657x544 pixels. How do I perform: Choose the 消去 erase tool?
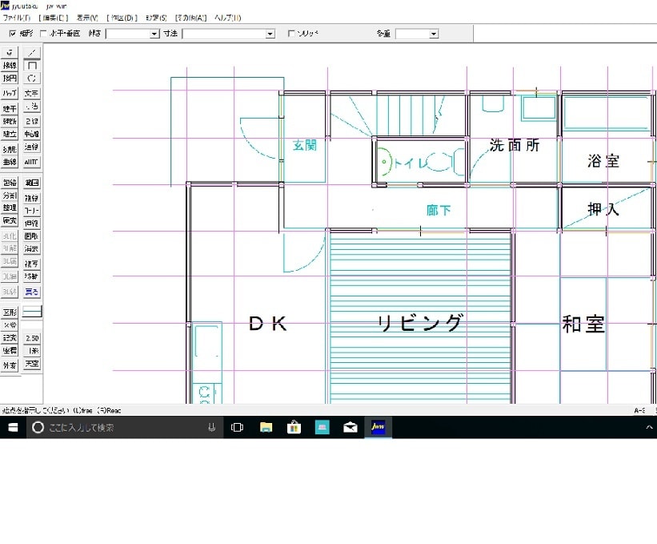32,248
